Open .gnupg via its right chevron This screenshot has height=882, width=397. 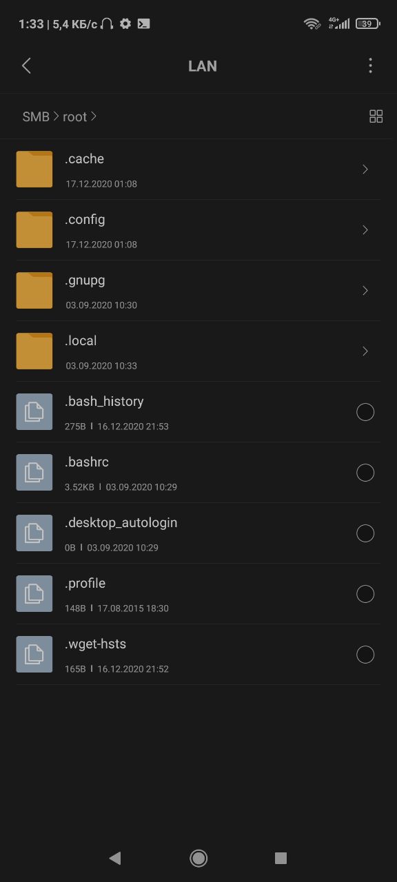point(365,291)
